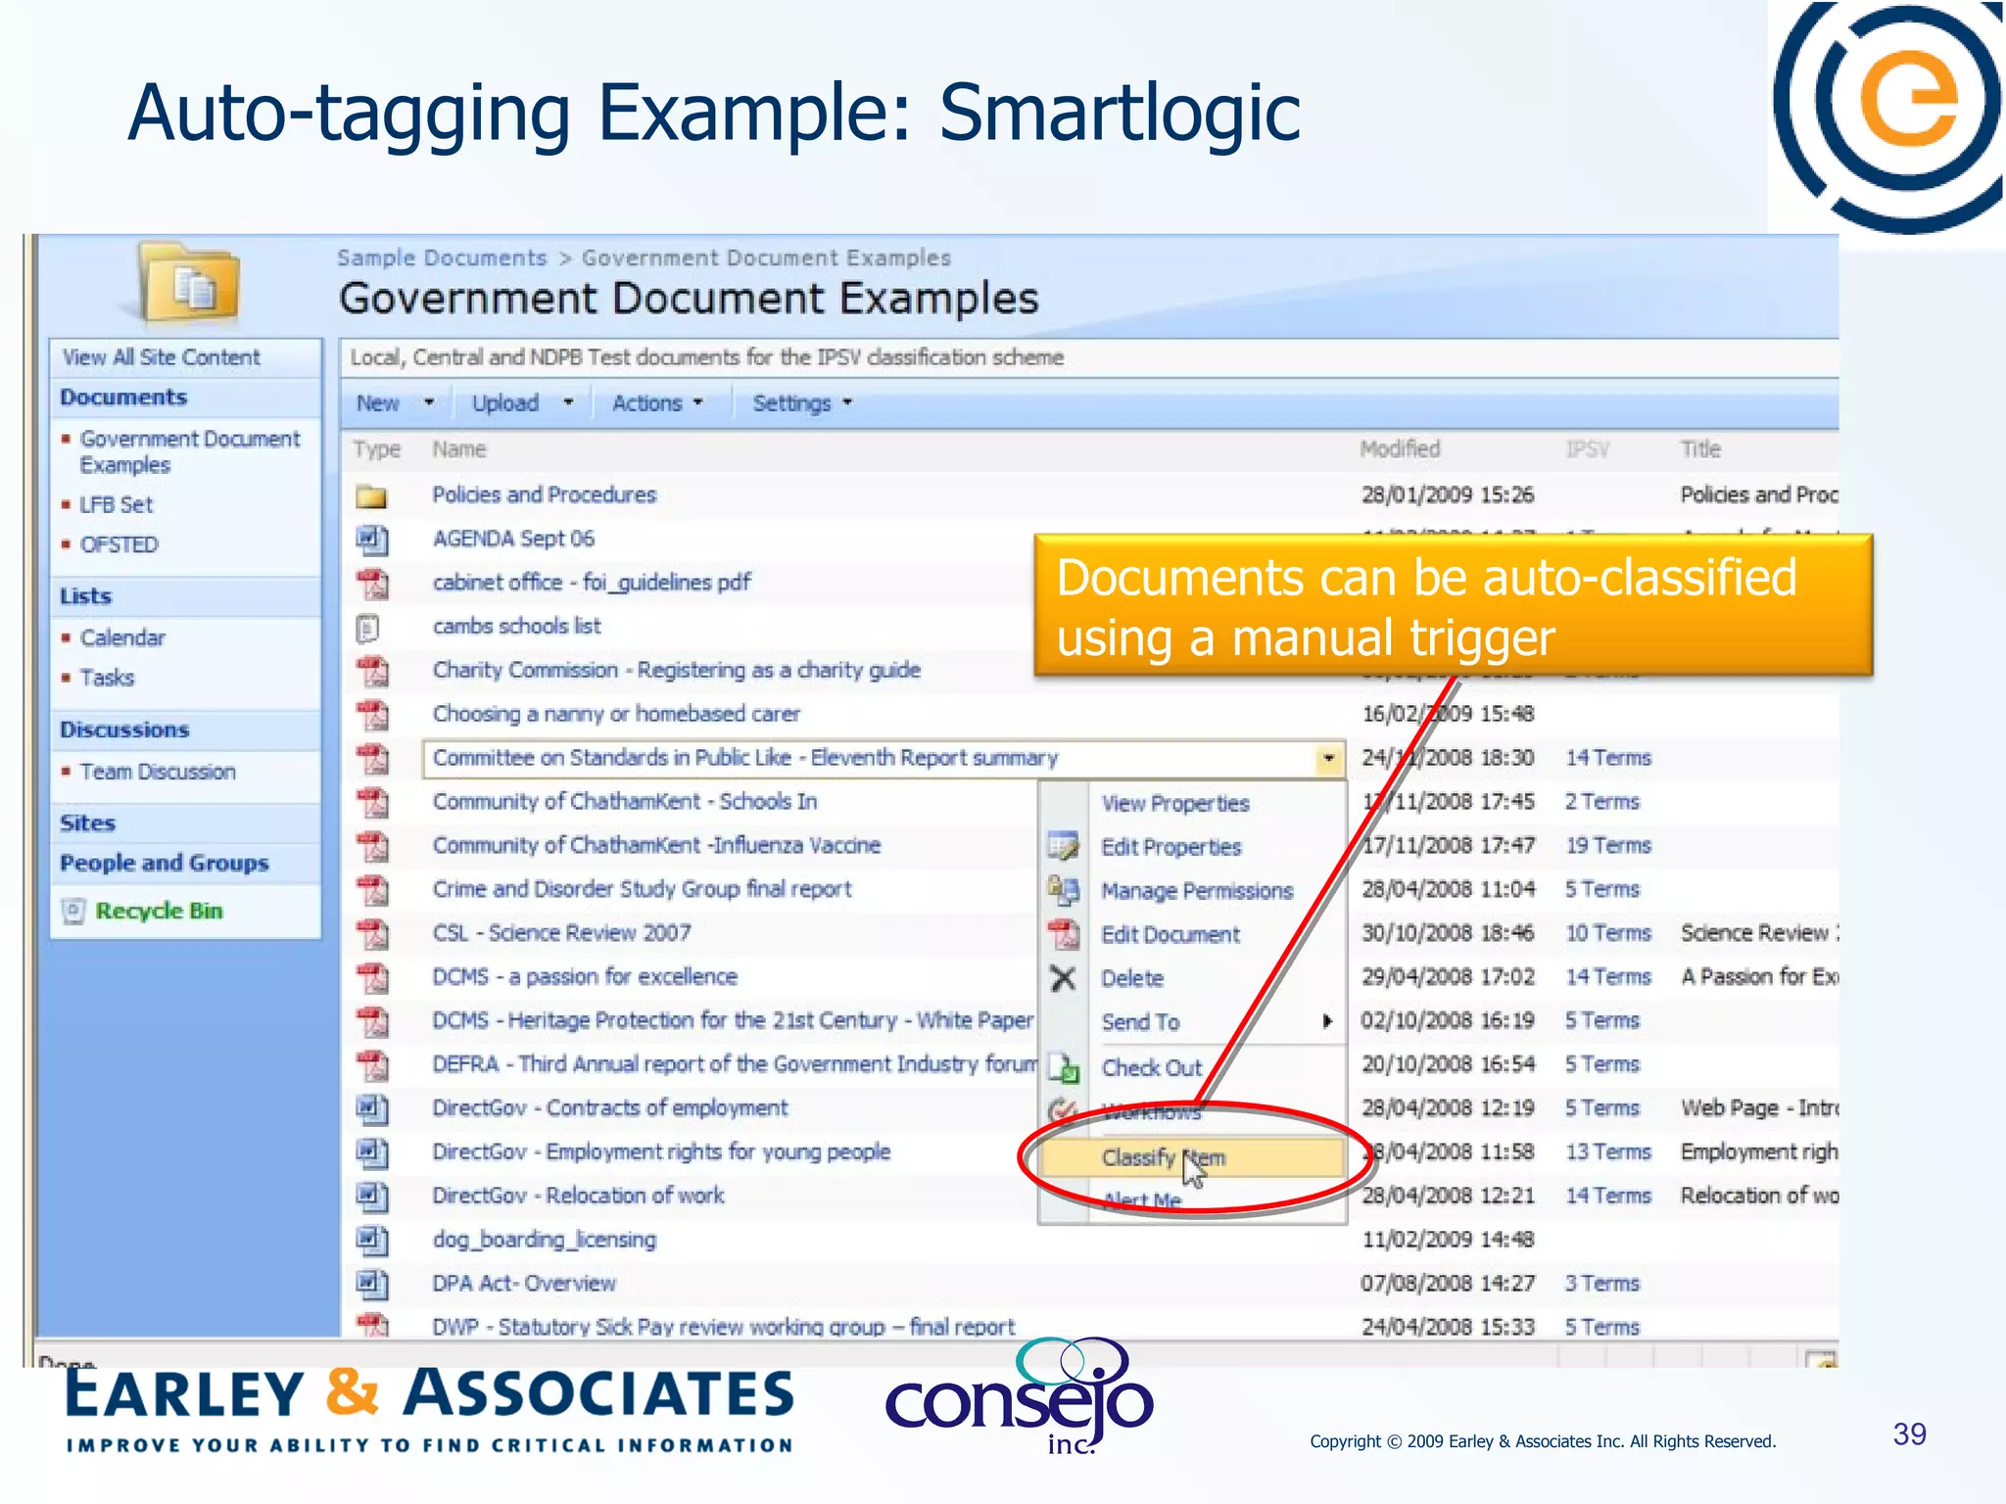Click the Edit Document PDF icon in menu
2006x1504 pixels.
click(x=1063, y=934)
